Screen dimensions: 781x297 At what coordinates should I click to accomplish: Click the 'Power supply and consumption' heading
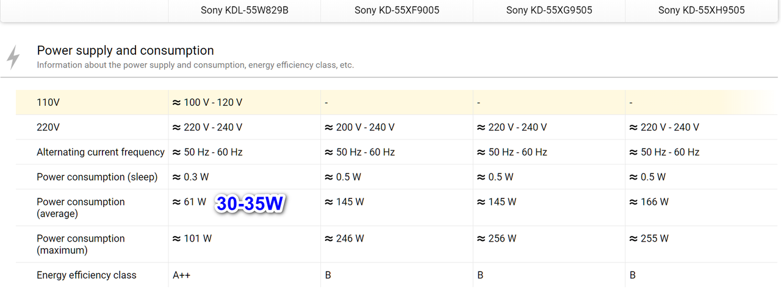tap(126, 51)
